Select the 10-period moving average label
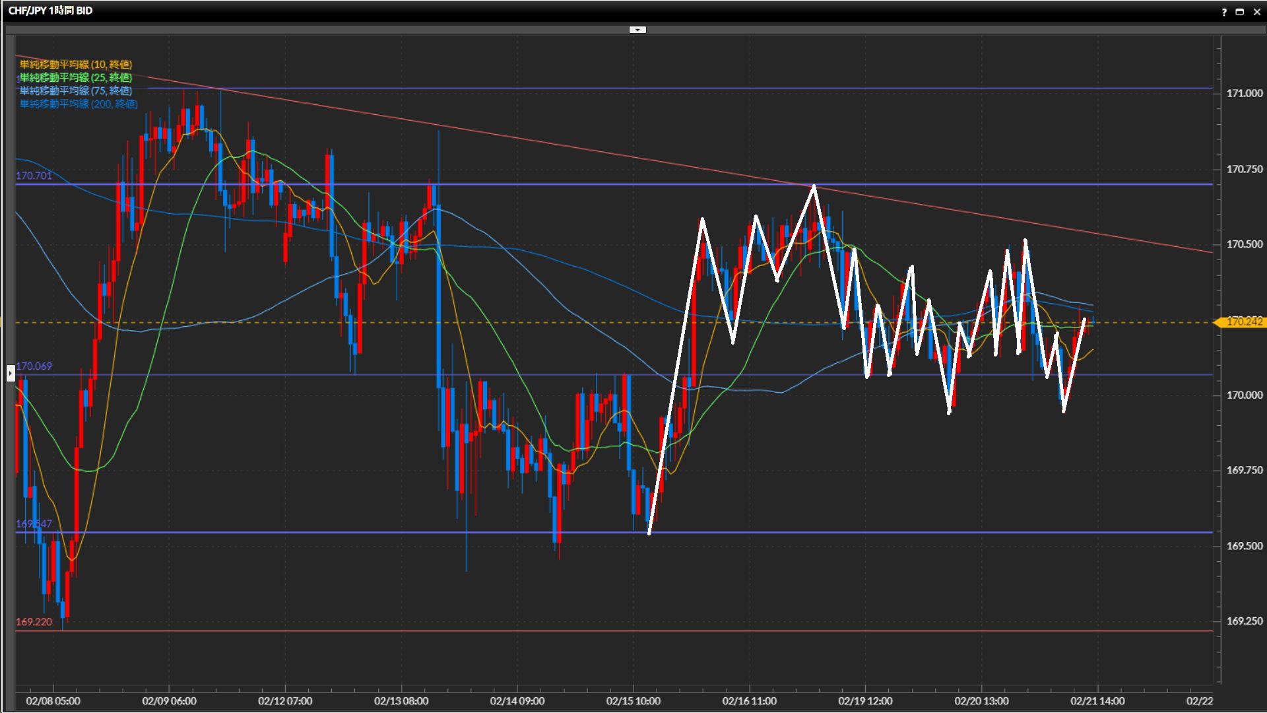 pos(76,64)
